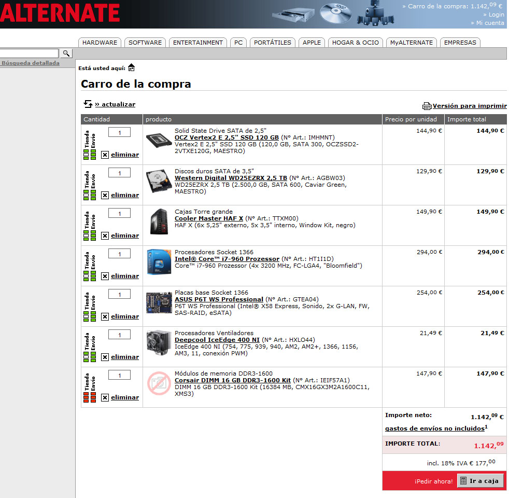
Task: Focus quantity field for Corsair DIMM kit
Action: (119, 375)
